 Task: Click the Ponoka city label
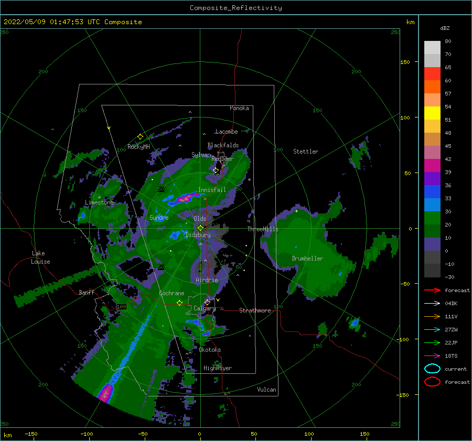click(239, 108)
